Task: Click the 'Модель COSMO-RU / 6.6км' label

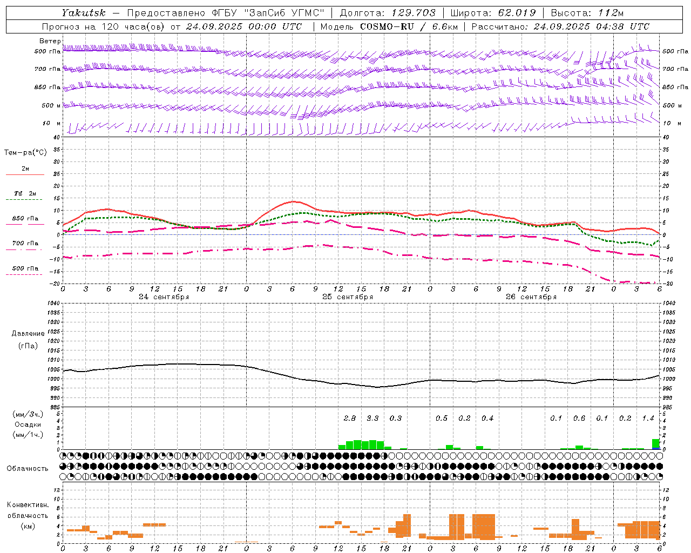Action: 389,26
